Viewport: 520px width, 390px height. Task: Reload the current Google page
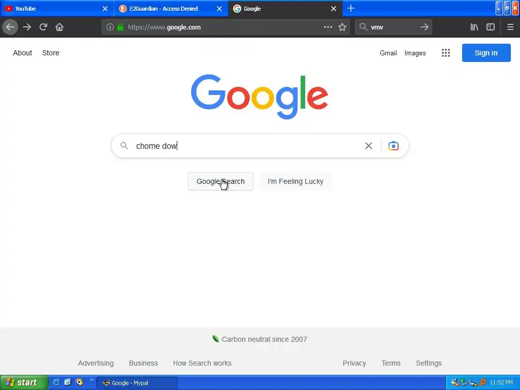pyautogui.click(x=43, y=27)
